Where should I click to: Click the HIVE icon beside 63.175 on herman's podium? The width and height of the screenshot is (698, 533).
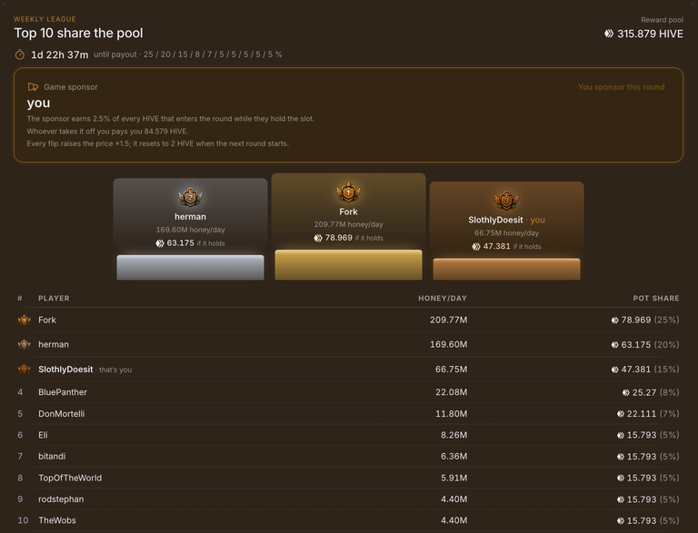pyautogui.click(x=160, y=243)
